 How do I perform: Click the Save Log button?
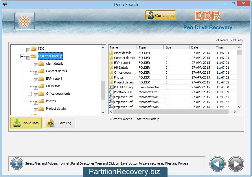60,123
